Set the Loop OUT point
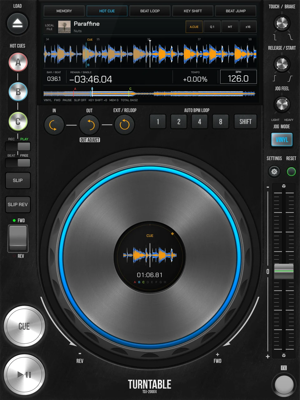Viewport: 300px width, 400px height. (89, 125)
